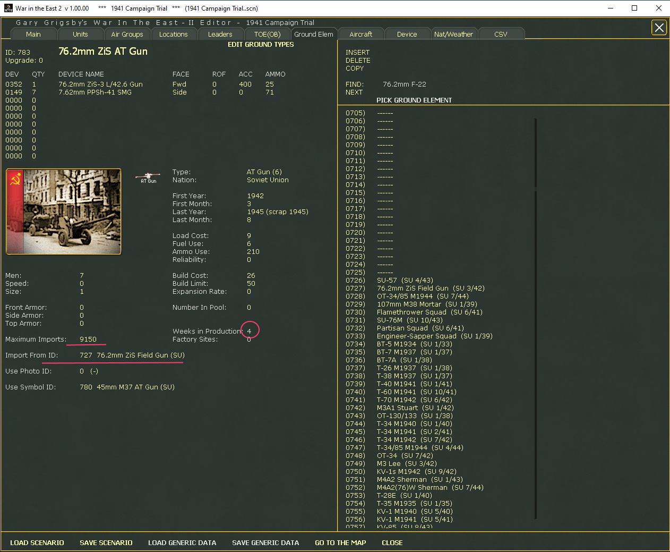The width and height of the screenshot is (670, 552).
Task: Edit the Maximum Imports value 9150
Action: pyautogui.click(x=88, y=339)
